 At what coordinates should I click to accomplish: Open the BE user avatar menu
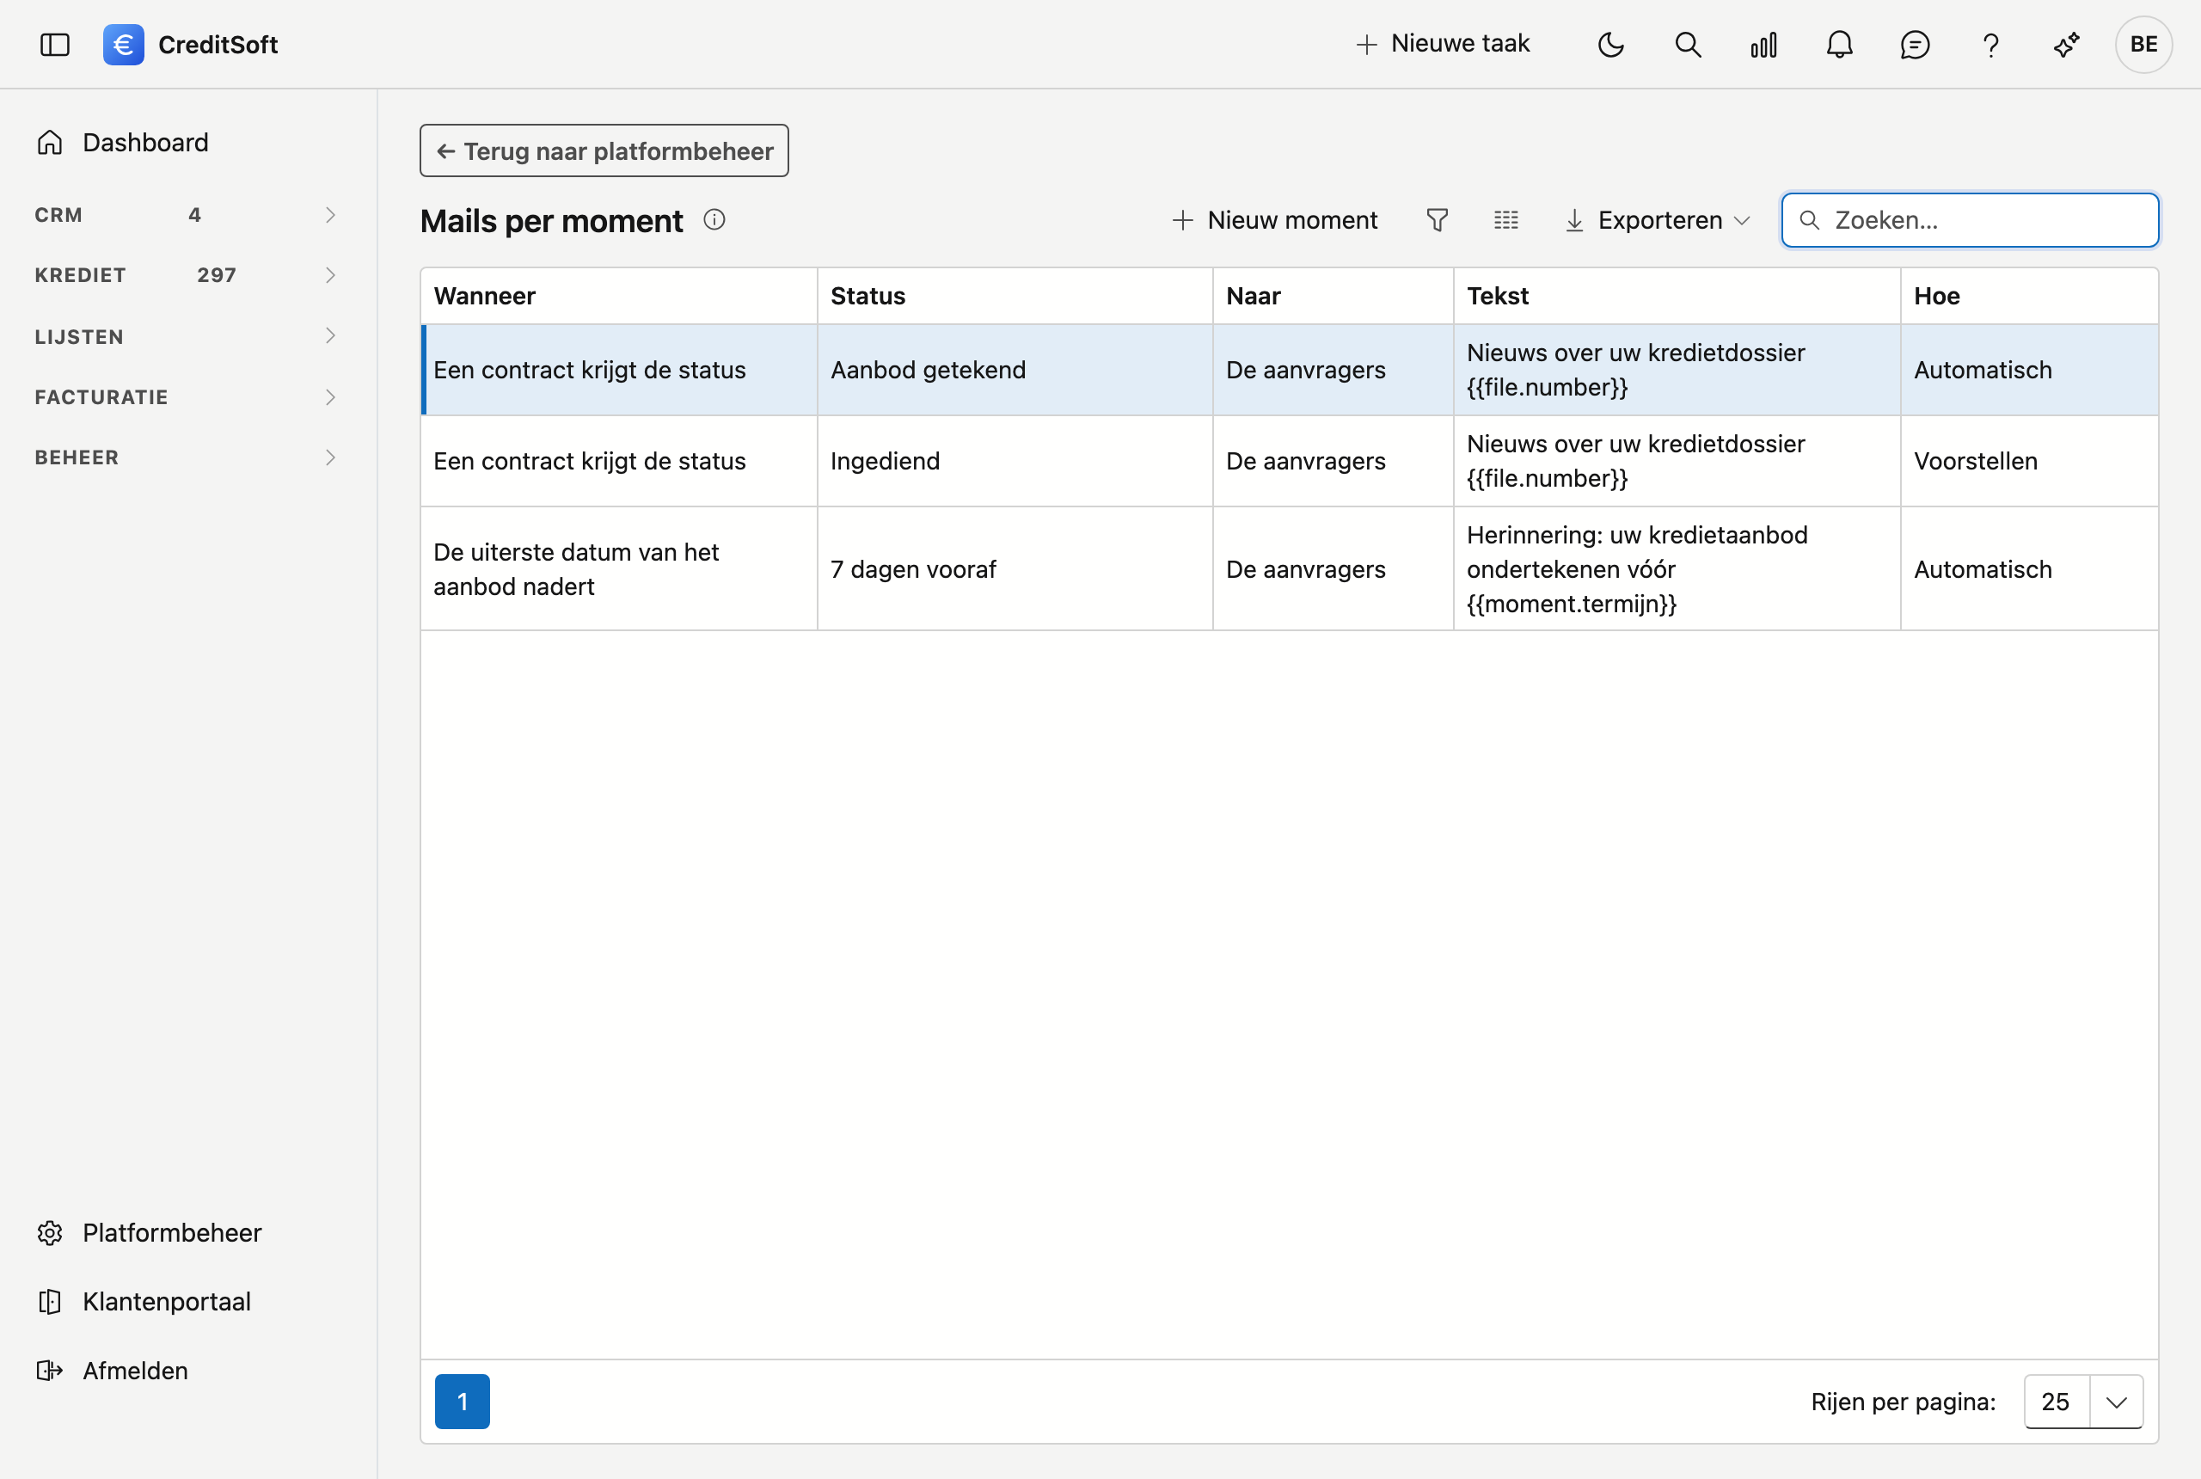pyautogui.click(x=2143, y=45)
